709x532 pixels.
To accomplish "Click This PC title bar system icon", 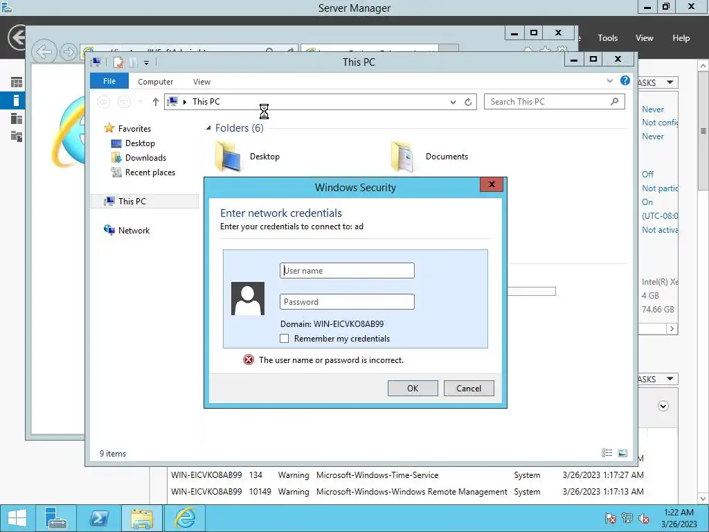I will pos(96,62).
